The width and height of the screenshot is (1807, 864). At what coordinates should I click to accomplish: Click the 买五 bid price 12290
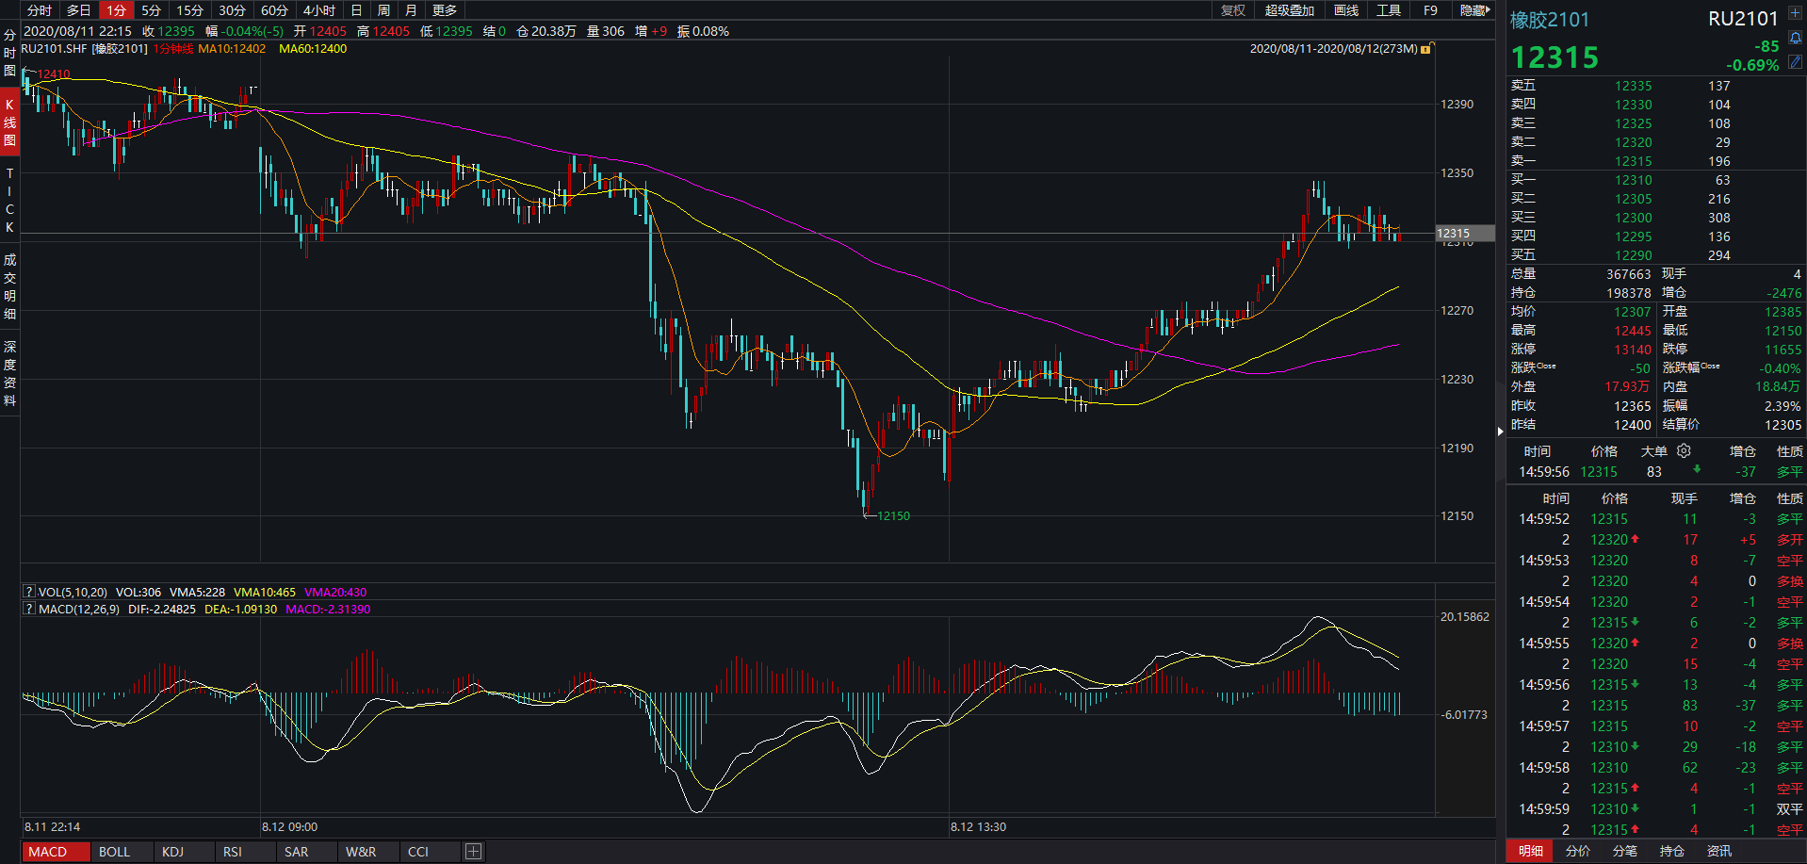point(1633,255)
